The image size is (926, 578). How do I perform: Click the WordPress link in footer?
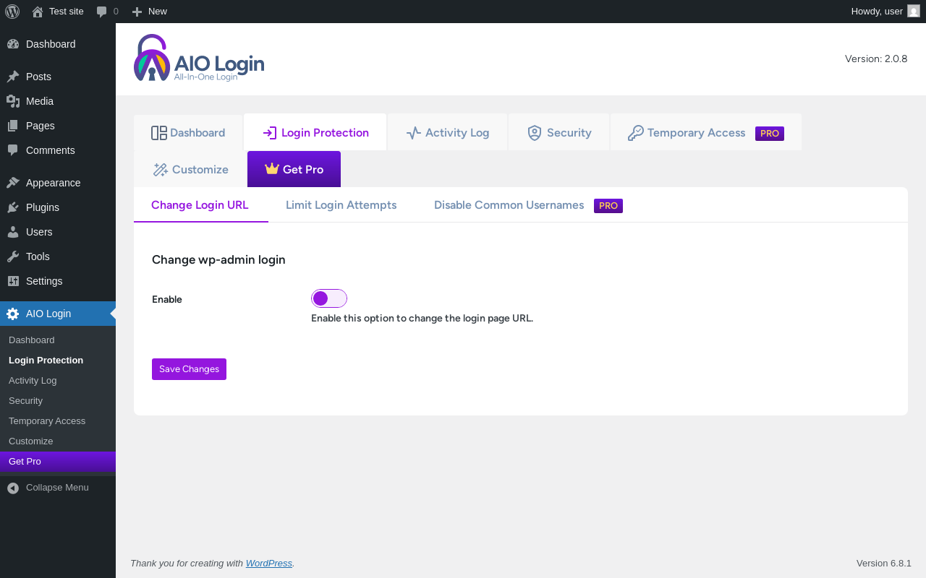269,564
